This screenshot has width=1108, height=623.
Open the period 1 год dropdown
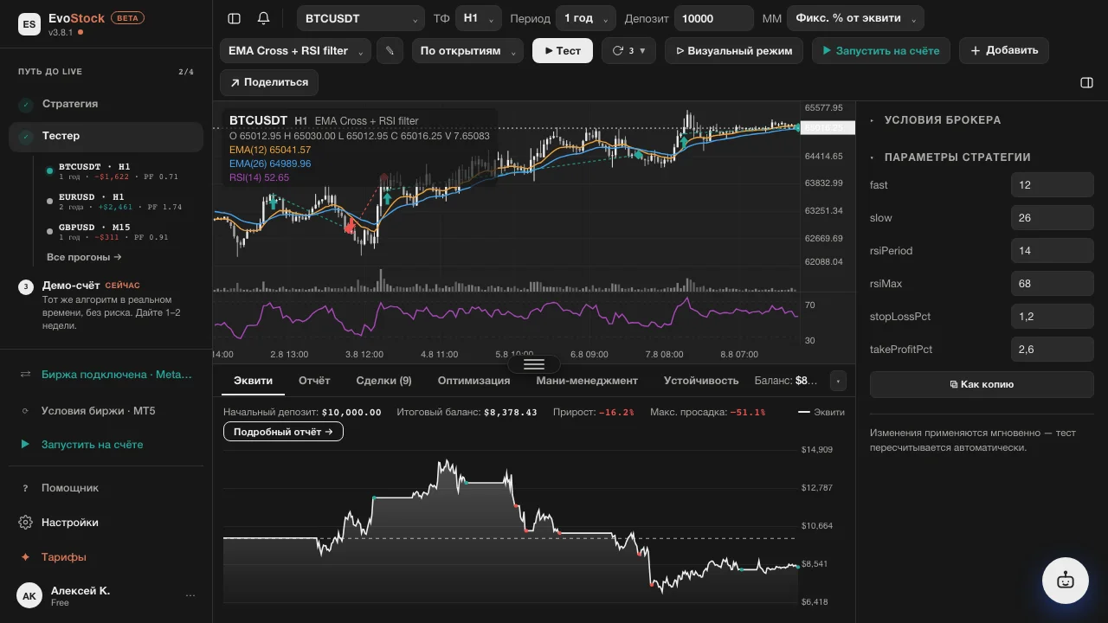[x=585, y=18]
